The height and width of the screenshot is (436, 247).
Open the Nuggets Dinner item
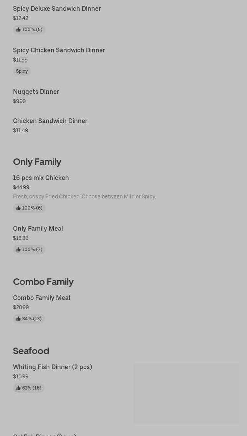tap(36, 92)
